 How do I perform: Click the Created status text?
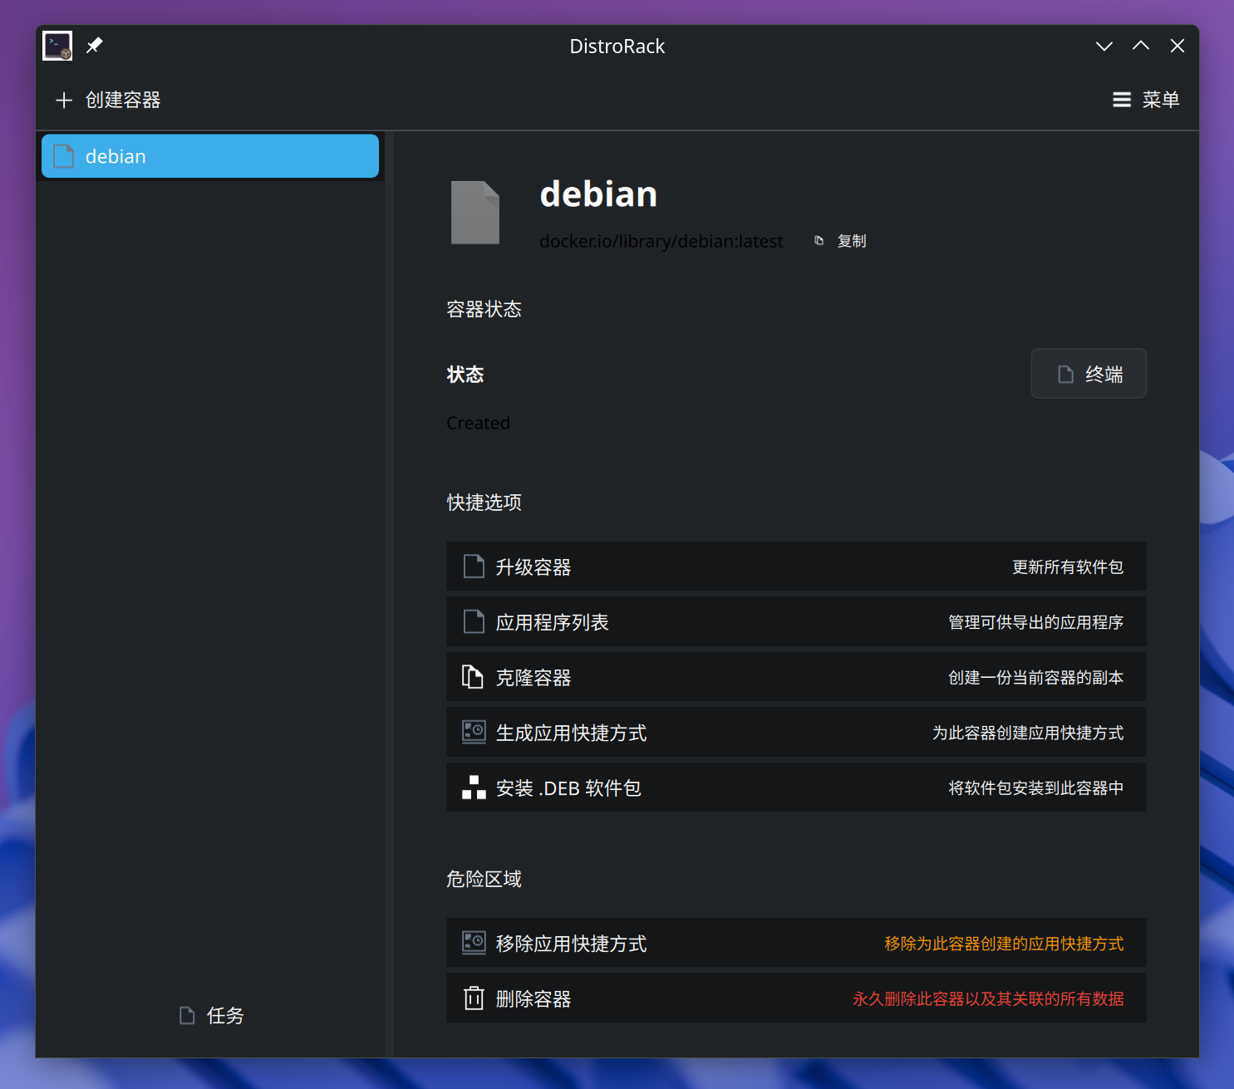pos(478,423)
